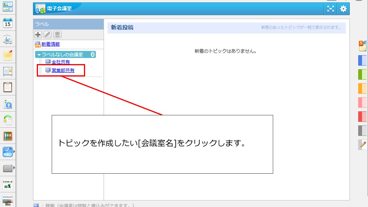Select the pink sticky note color
The height and width of the screenshot is (207, 368).
point(363,102)
